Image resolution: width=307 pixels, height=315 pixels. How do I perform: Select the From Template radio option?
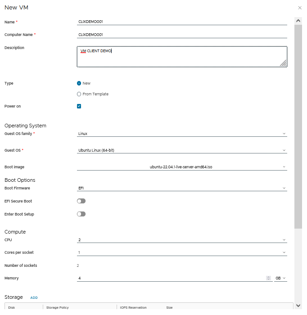79,94
